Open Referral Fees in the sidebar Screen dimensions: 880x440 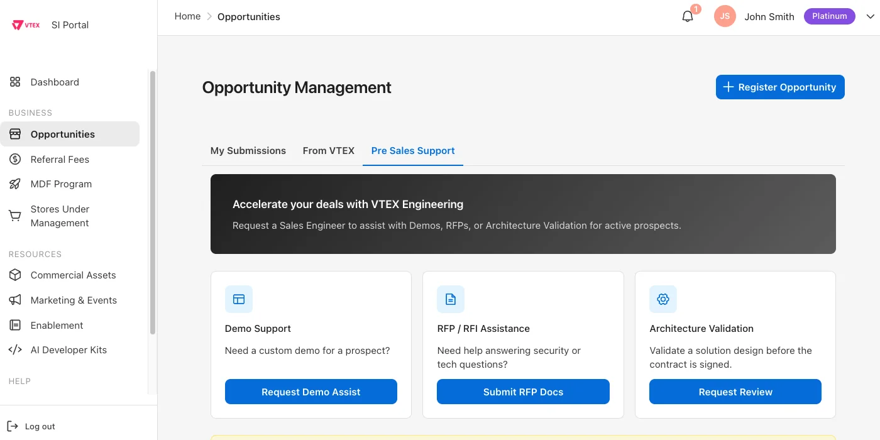[x=70, y=159]
